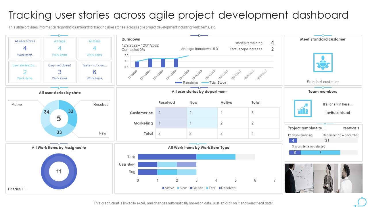Click the Invite a friend link
This screenshot has width=368, height=207.
point(338,112)
